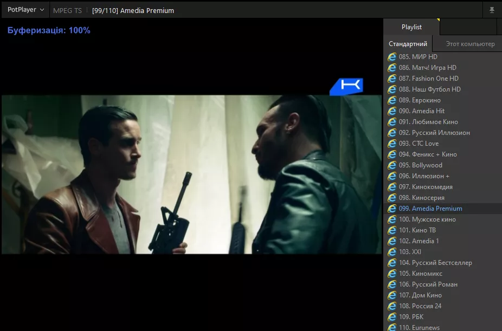Pin the player window on top
The width and height of the screenshot is (502, 331).
point(492,10)
